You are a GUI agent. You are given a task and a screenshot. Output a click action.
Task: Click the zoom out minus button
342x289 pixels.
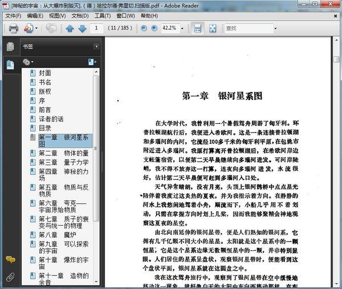(x=144, y=28)
